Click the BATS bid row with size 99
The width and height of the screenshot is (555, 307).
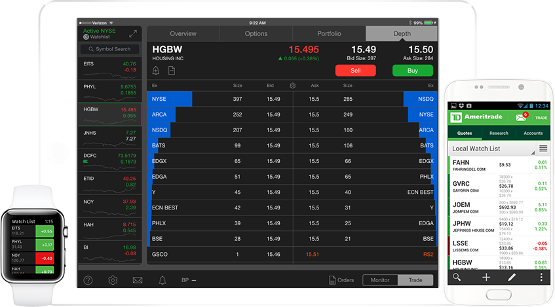[x=220, y=146]
